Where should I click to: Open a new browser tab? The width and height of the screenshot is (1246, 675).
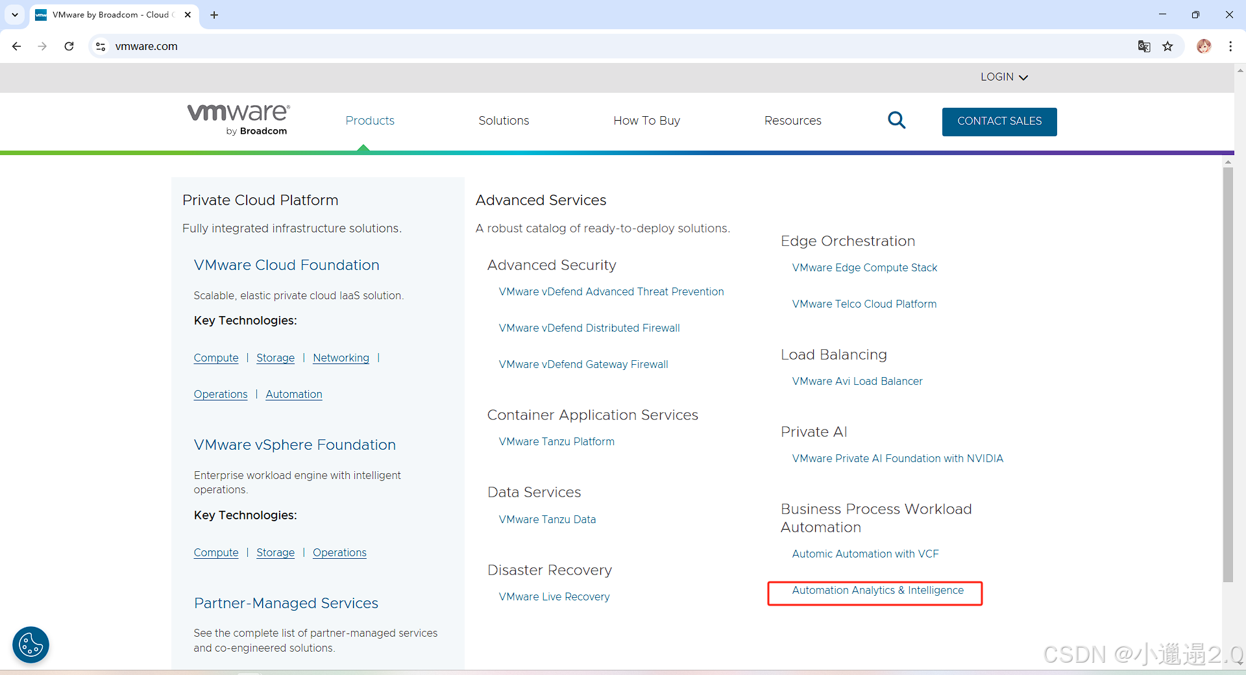(214, 15)
